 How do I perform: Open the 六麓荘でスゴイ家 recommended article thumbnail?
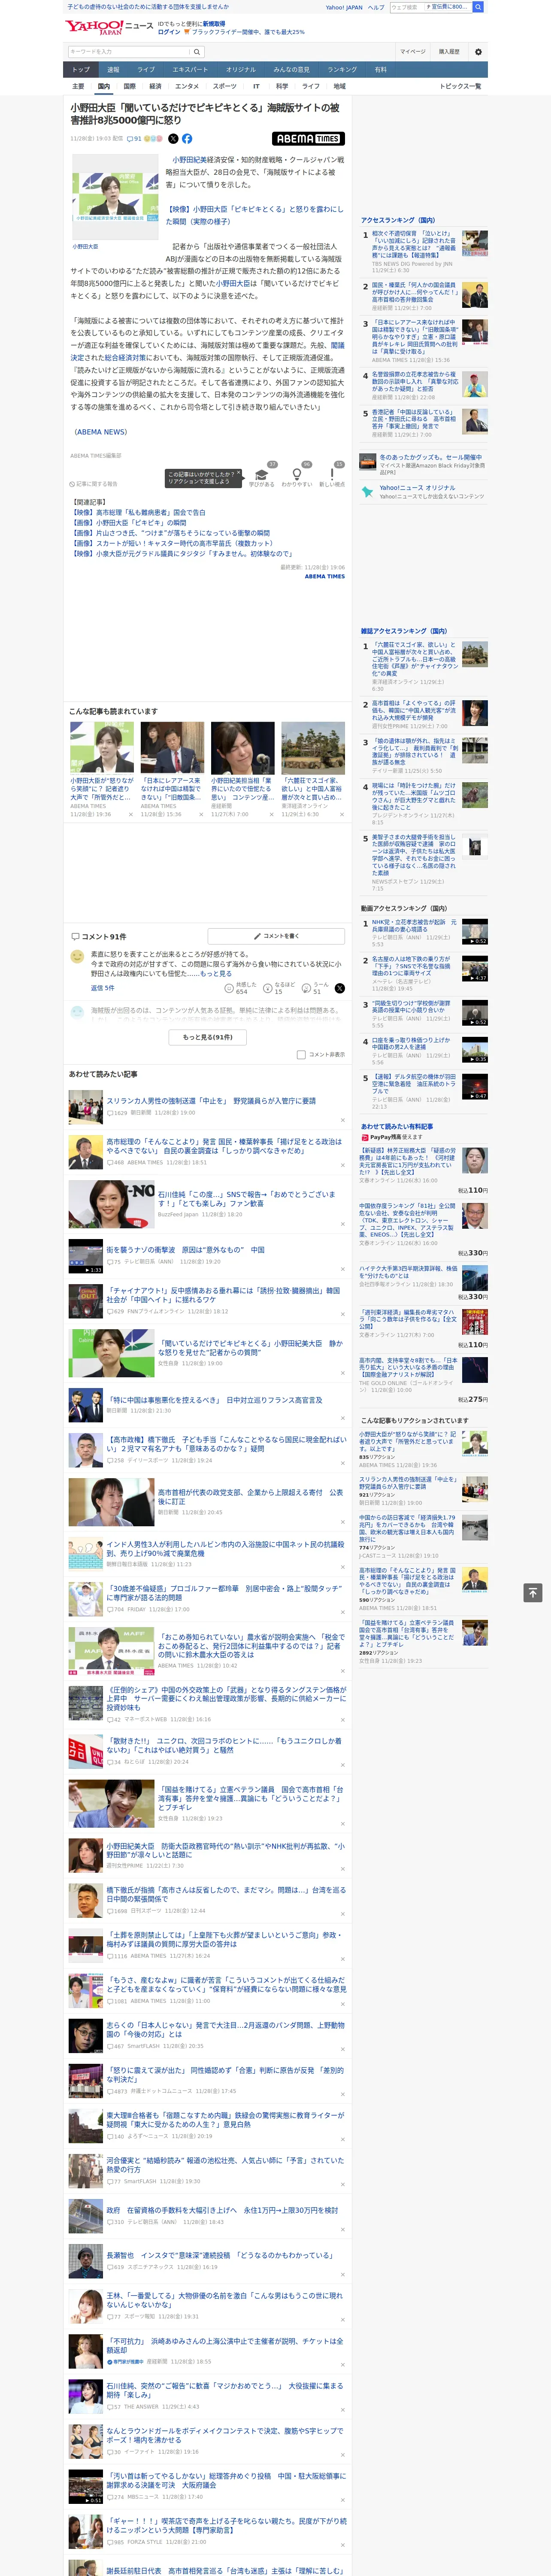(312, 747)
